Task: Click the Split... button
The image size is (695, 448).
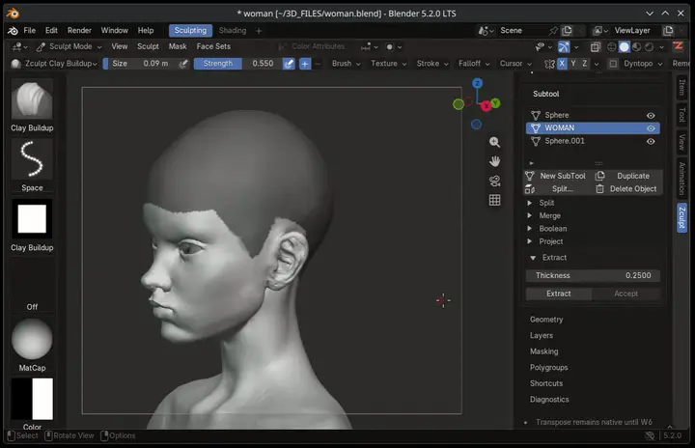Action: coord(557,189)
